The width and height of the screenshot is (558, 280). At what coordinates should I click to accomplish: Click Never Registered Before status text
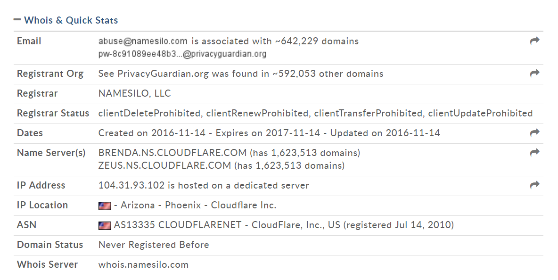pos(154,245)
